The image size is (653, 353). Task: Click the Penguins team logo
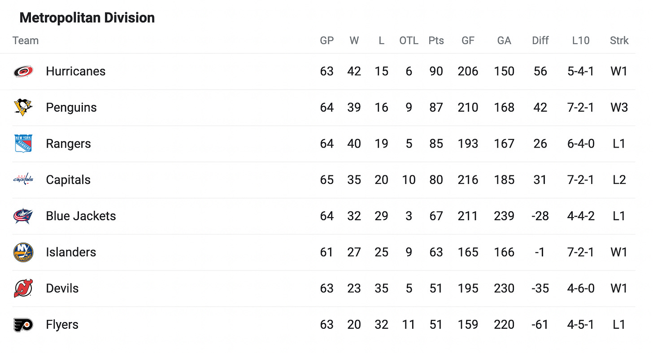pyautogui.click(x=23, y=108)
